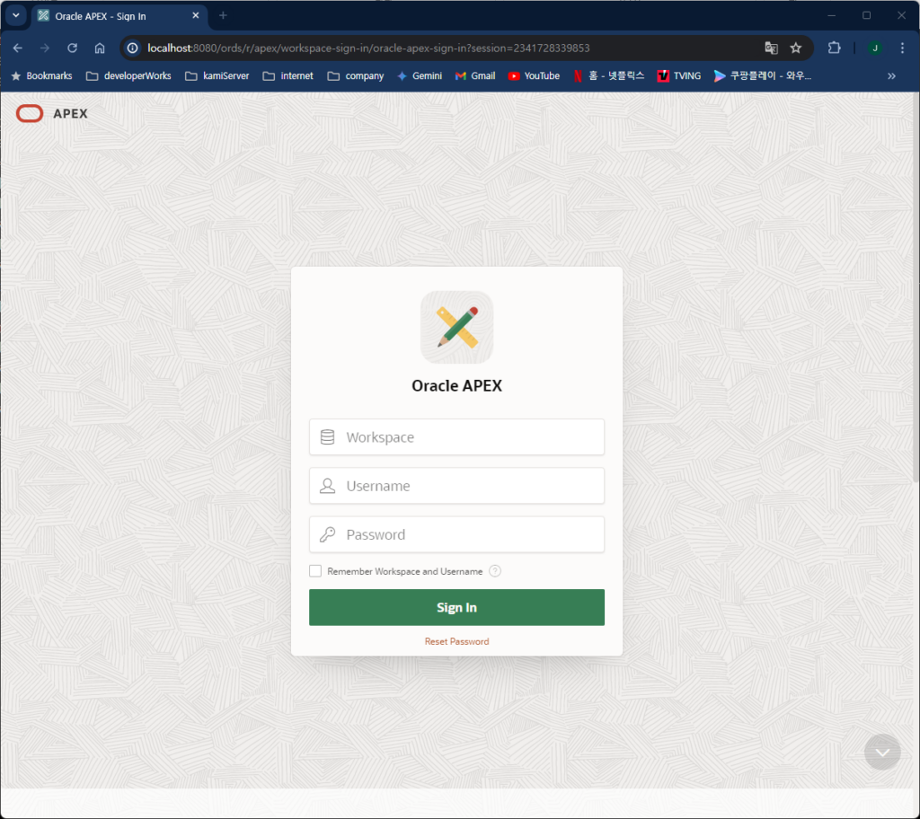
Task: Click the Oracle APEX heading text
Action: (x=456, y=385)
